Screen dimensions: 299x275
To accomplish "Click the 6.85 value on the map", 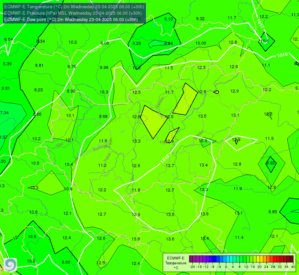I will (x=37, y=114).
